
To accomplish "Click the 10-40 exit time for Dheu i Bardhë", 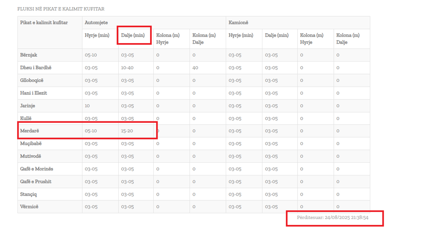I will (127, 68).
